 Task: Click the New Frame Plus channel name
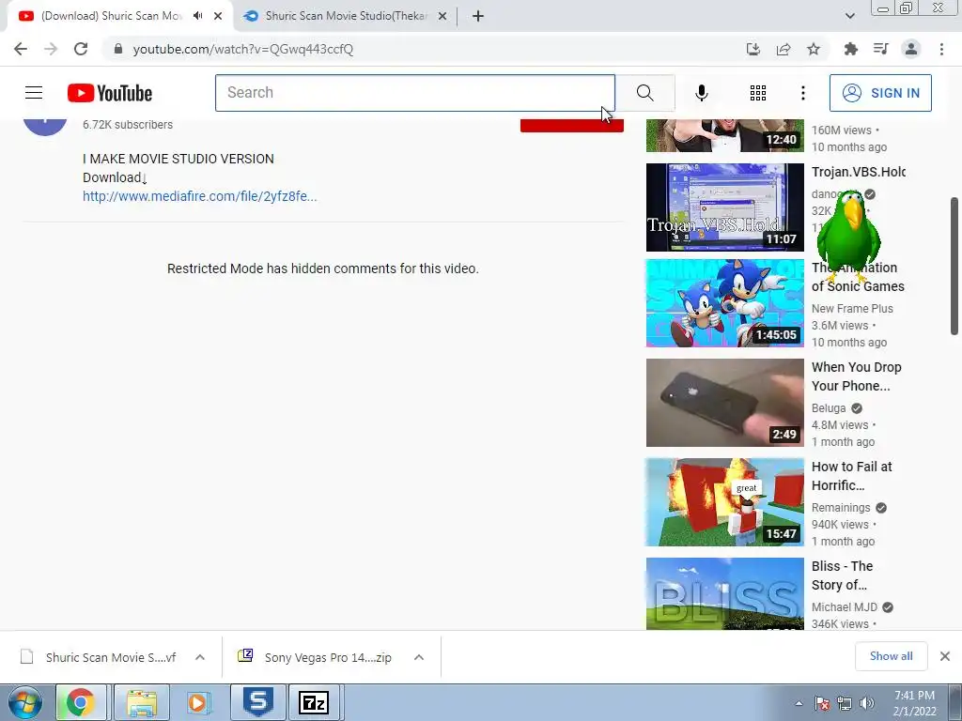(x=852, y=308)
